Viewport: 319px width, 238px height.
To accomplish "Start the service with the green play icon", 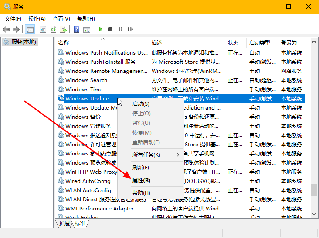I will click(100, 29).
